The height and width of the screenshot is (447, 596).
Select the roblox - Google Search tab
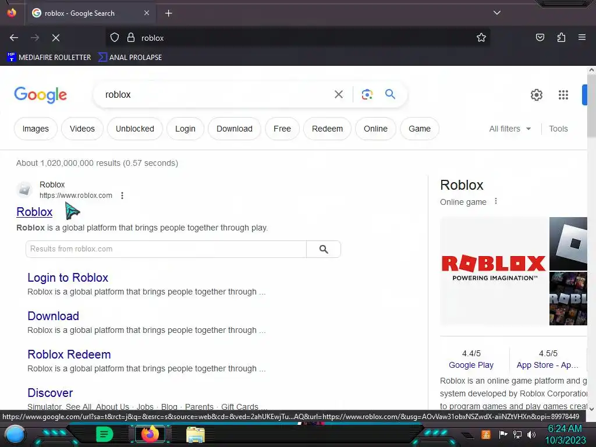point(90,13)
